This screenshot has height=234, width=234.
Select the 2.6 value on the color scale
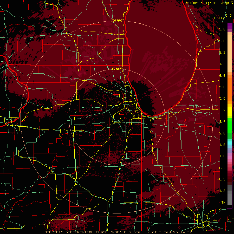222,133
